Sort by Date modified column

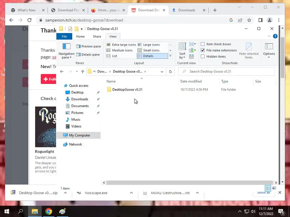(x=191, y=81)
